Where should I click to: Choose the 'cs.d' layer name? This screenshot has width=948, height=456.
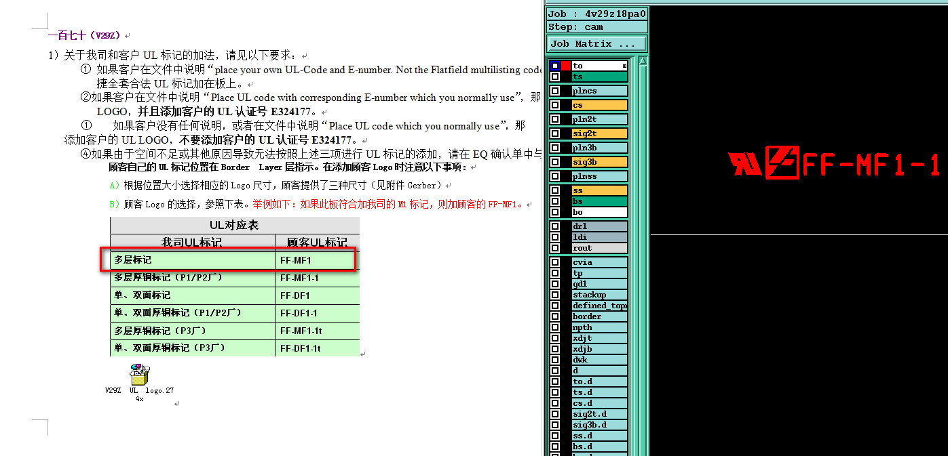pyautogui.click(x=600, y=403)
